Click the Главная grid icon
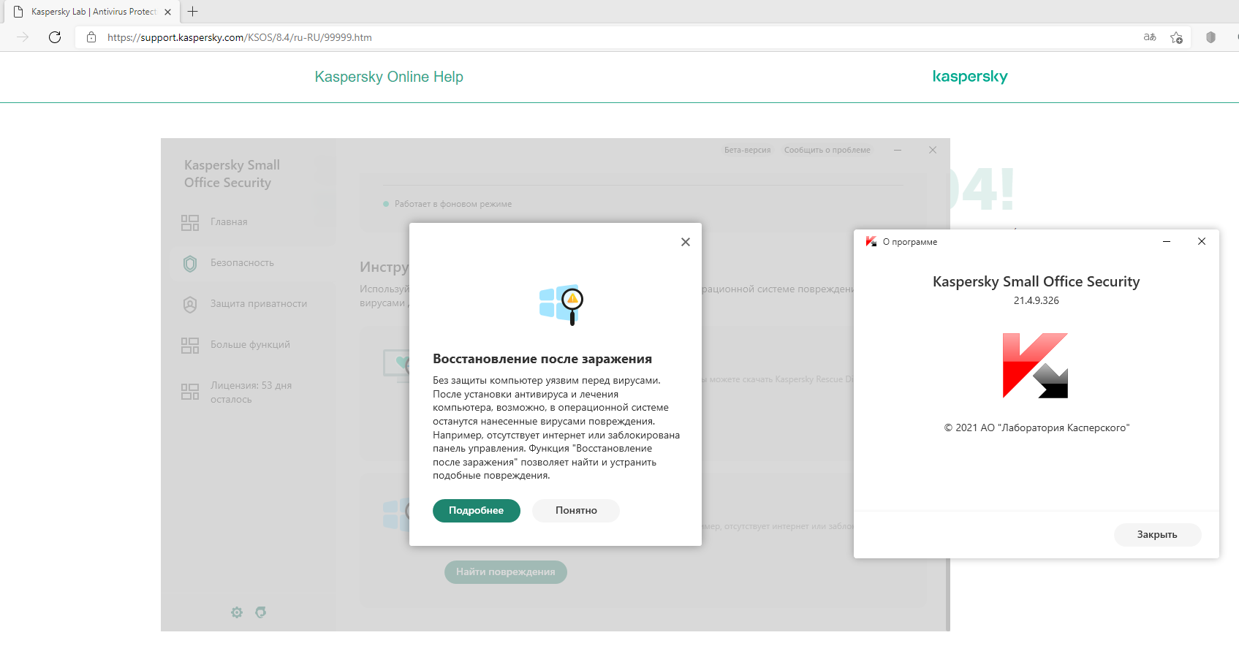 point(190,223)
